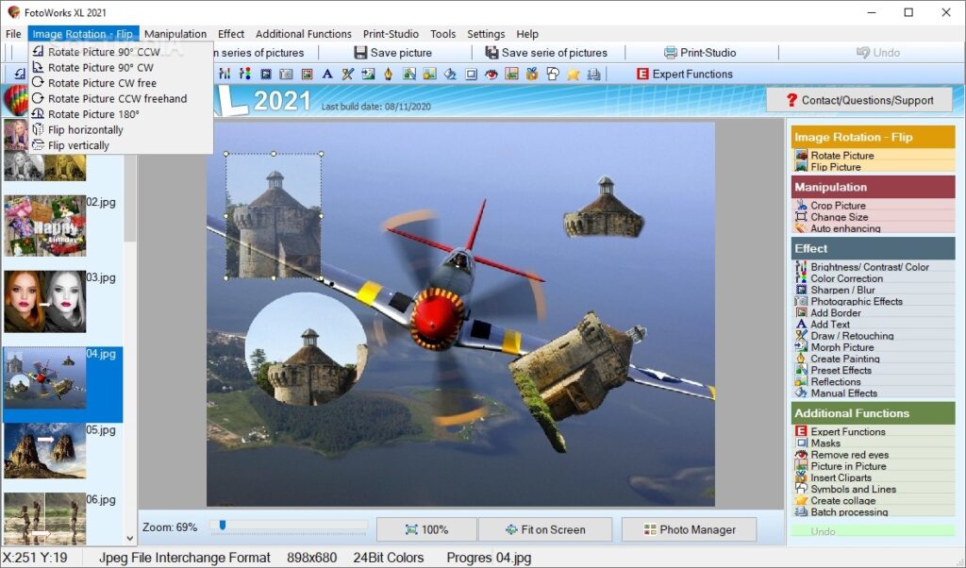Click the Add Border toolbar icon
966x568 pixels.
pyautogui.click(x=307, y=74)
